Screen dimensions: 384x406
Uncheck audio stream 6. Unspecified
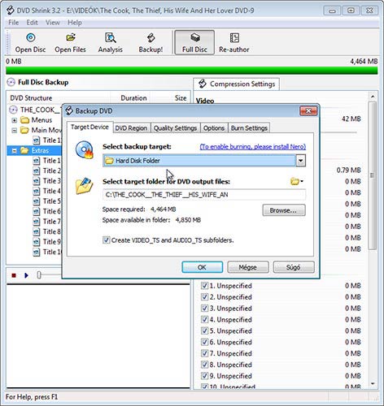pos(204,342)
